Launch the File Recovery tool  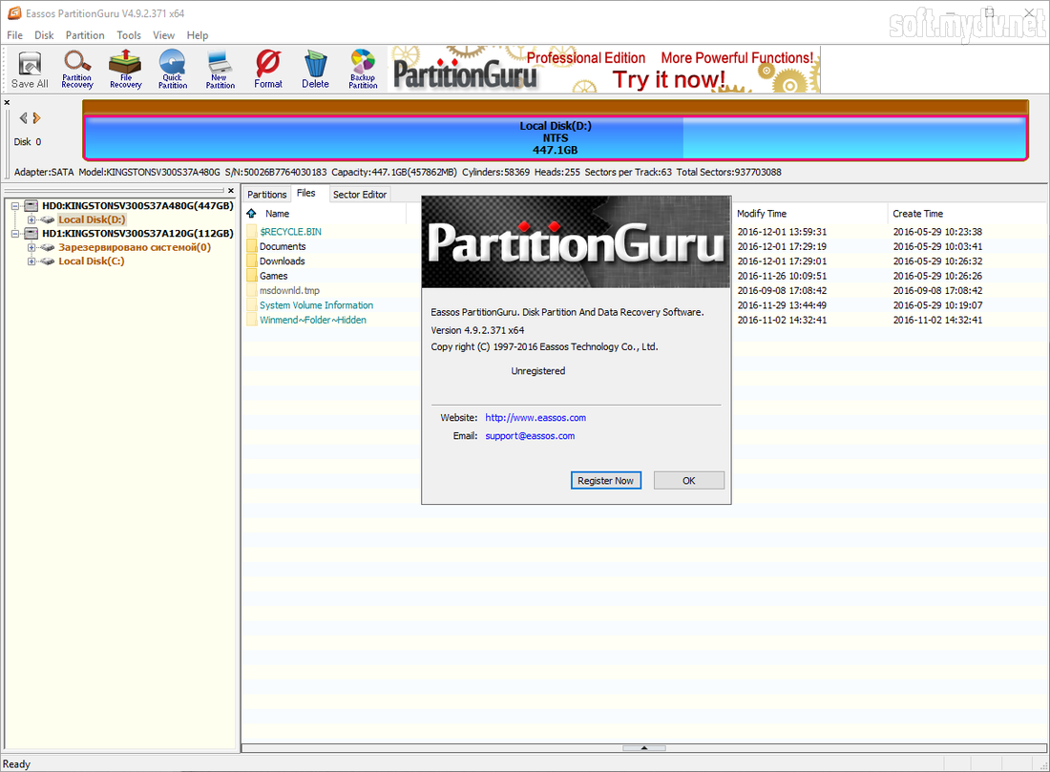coord(125,70)
